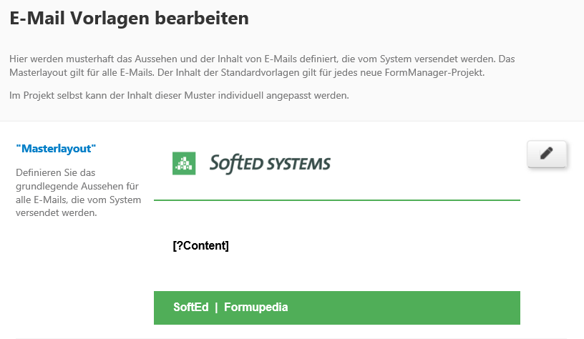
Task: Click the phrase "alle E-Mails, die vom System"
Action: tap(78, 200)
